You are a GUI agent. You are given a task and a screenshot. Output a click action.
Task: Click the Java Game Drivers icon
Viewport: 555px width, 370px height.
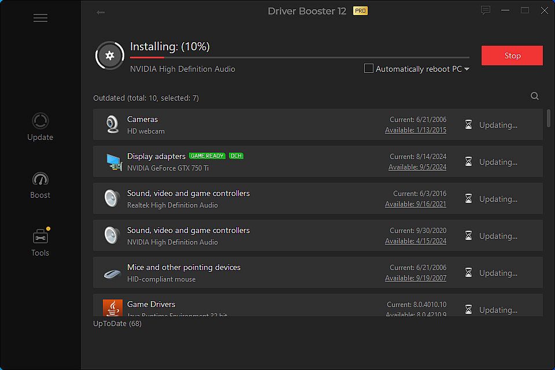pos(112,308)
